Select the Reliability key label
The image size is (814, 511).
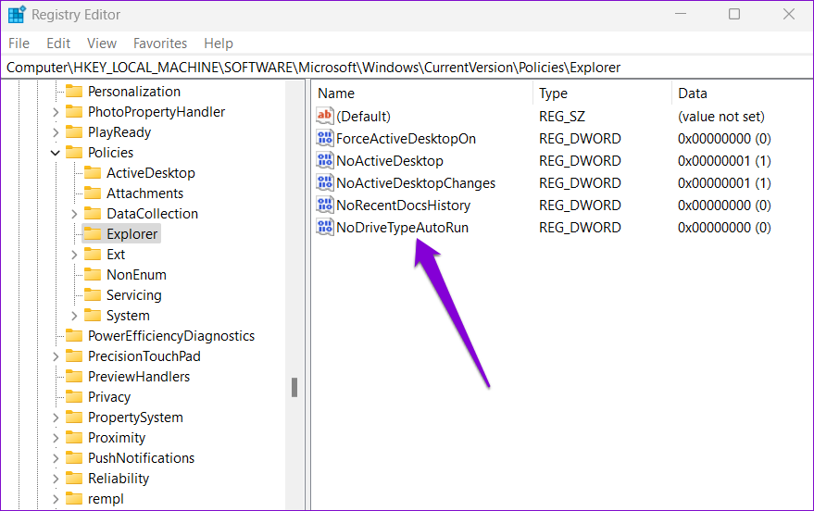tap(119, 479)
